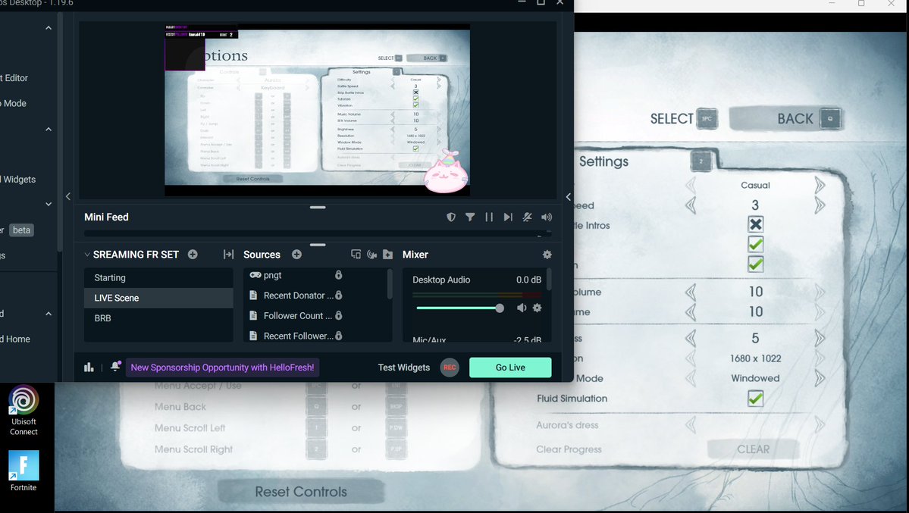
Task: Increase brightness with arrow right of 5
Action: click(x=820, y=338)
